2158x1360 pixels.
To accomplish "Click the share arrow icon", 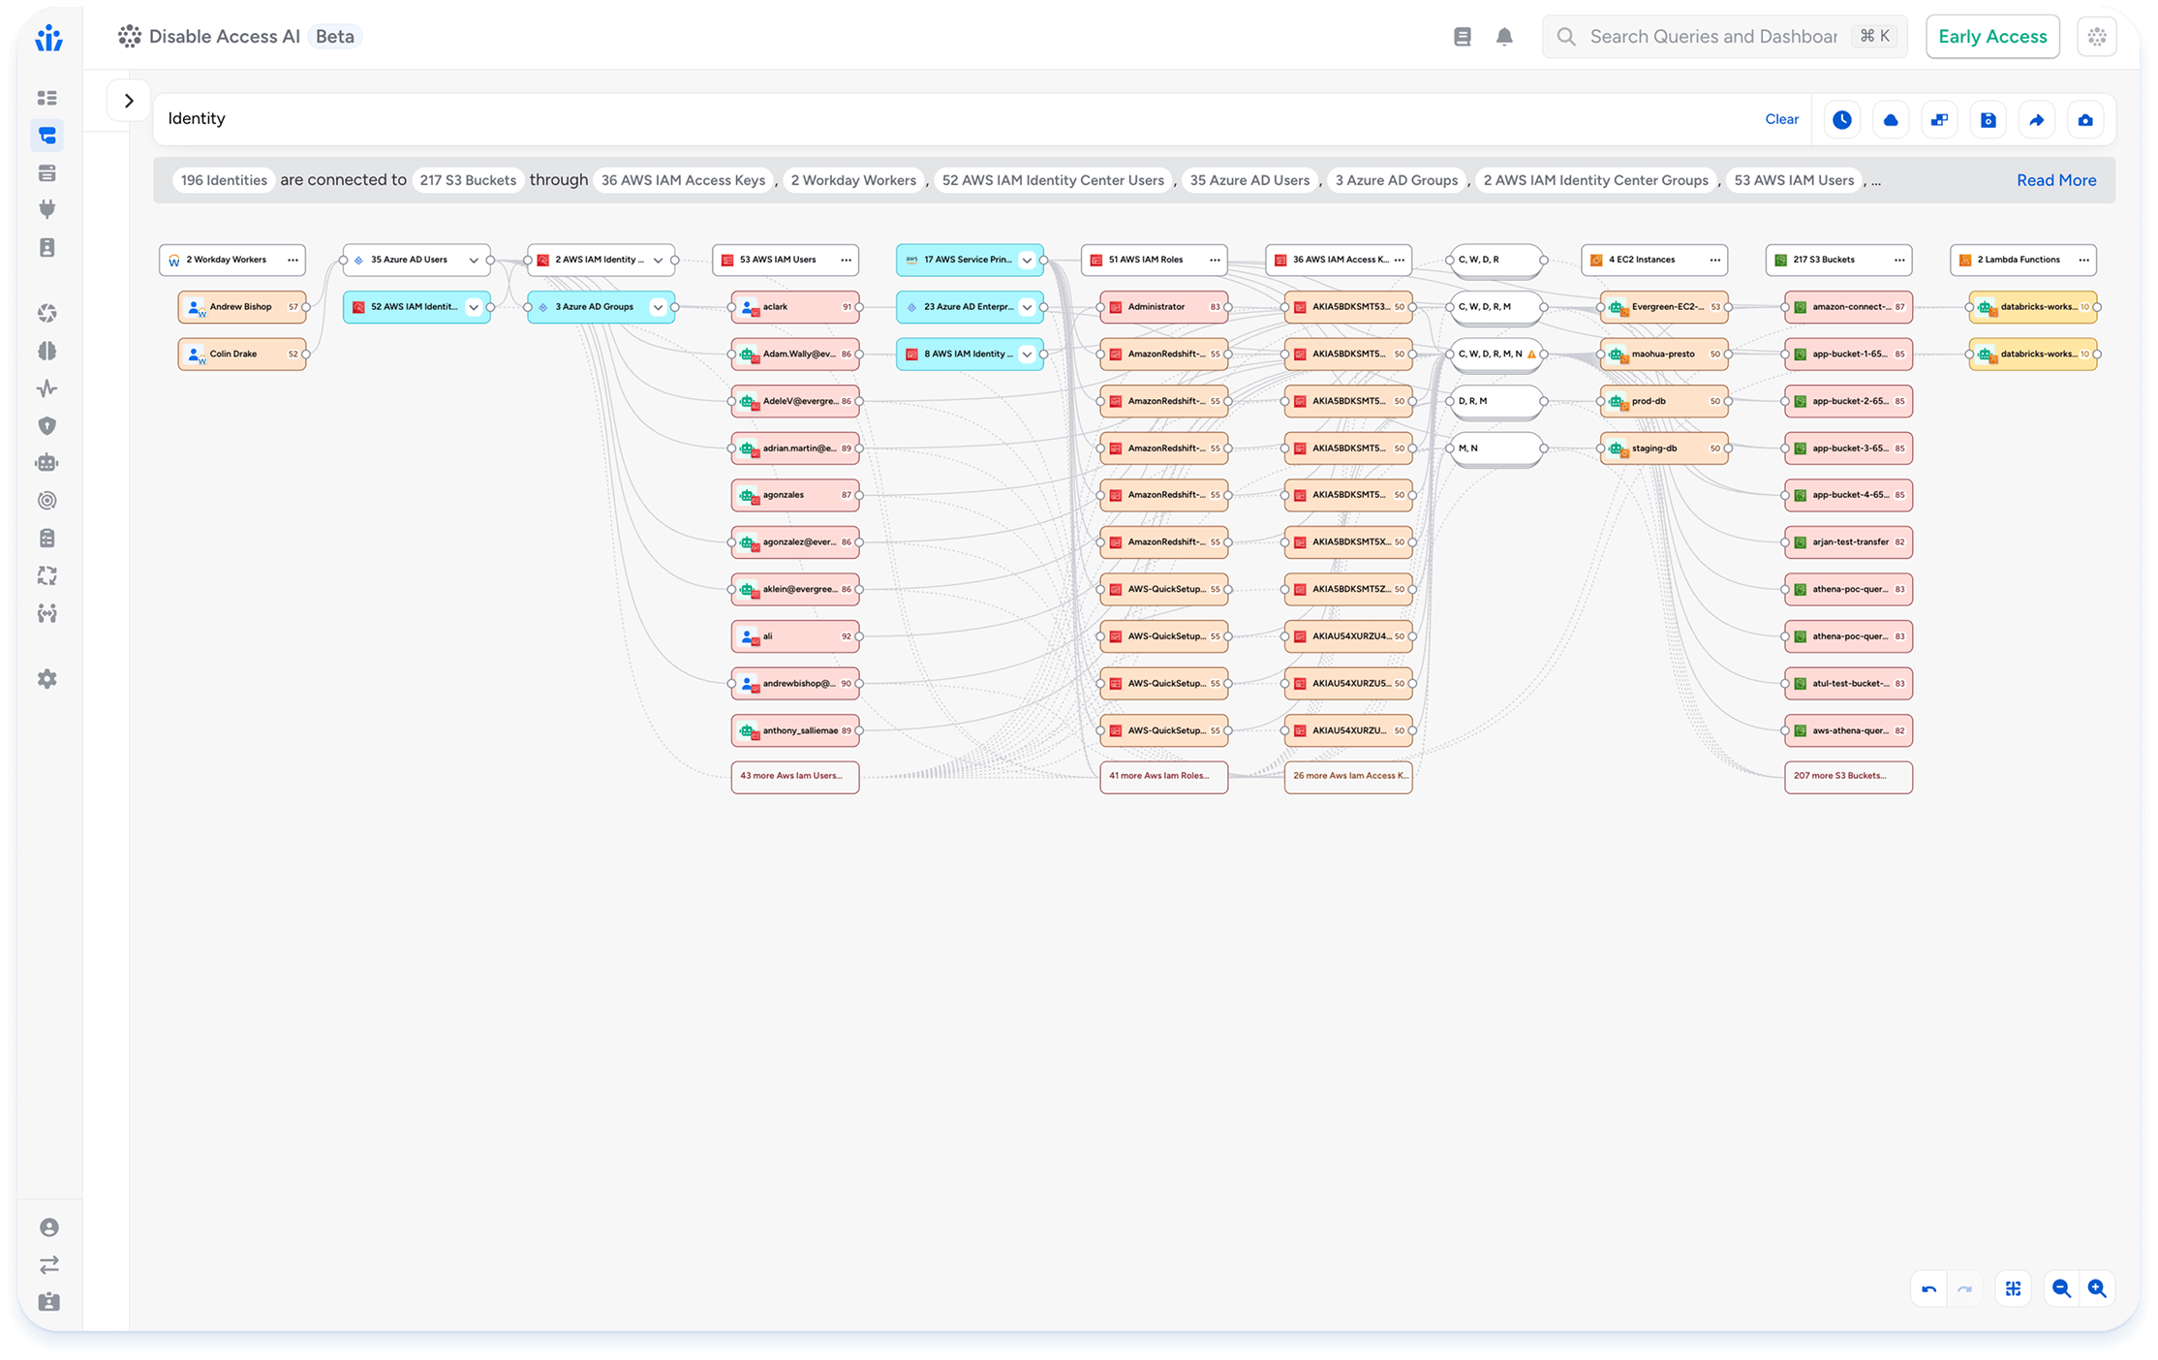I will (2036, 120).
